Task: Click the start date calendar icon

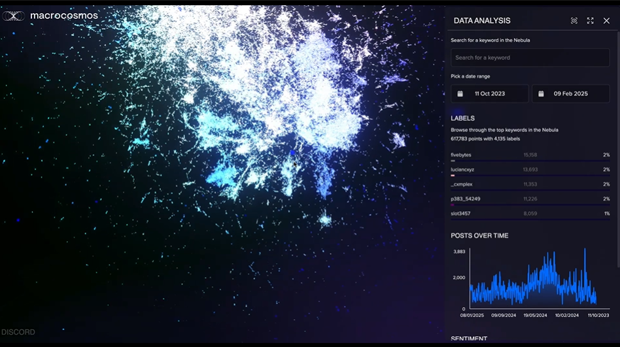Action: (460, 94)
